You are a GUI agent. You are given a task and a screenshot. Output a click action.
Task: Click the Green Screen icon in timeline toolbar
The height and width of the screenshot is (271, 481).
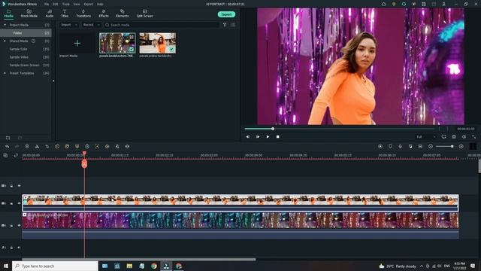coord(77,147)
